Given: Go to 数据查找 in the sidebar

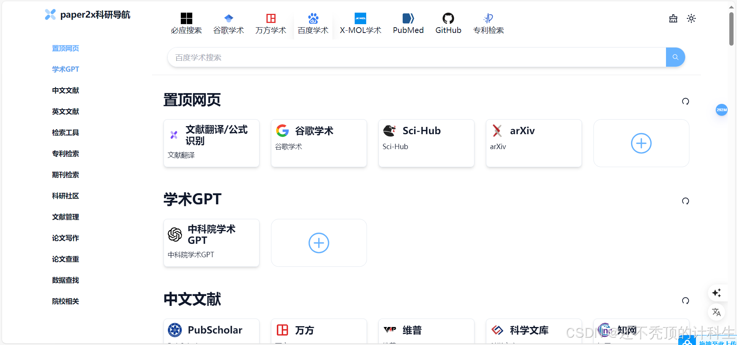Looking at the screenshot, I should [x=66, y=280].
